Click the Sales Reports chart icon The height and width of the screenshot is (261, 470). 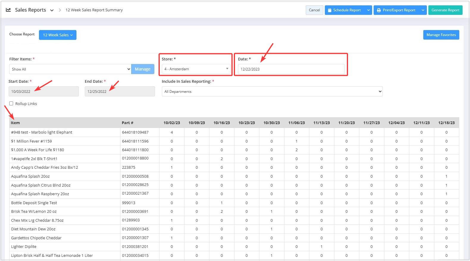8,10
